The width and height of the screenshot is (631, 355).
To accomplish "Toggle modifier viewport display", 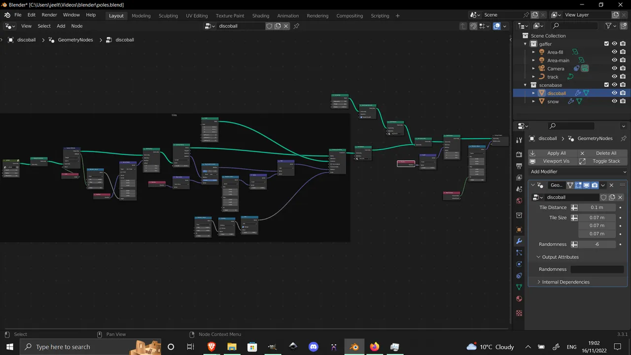I will (587, 185).
